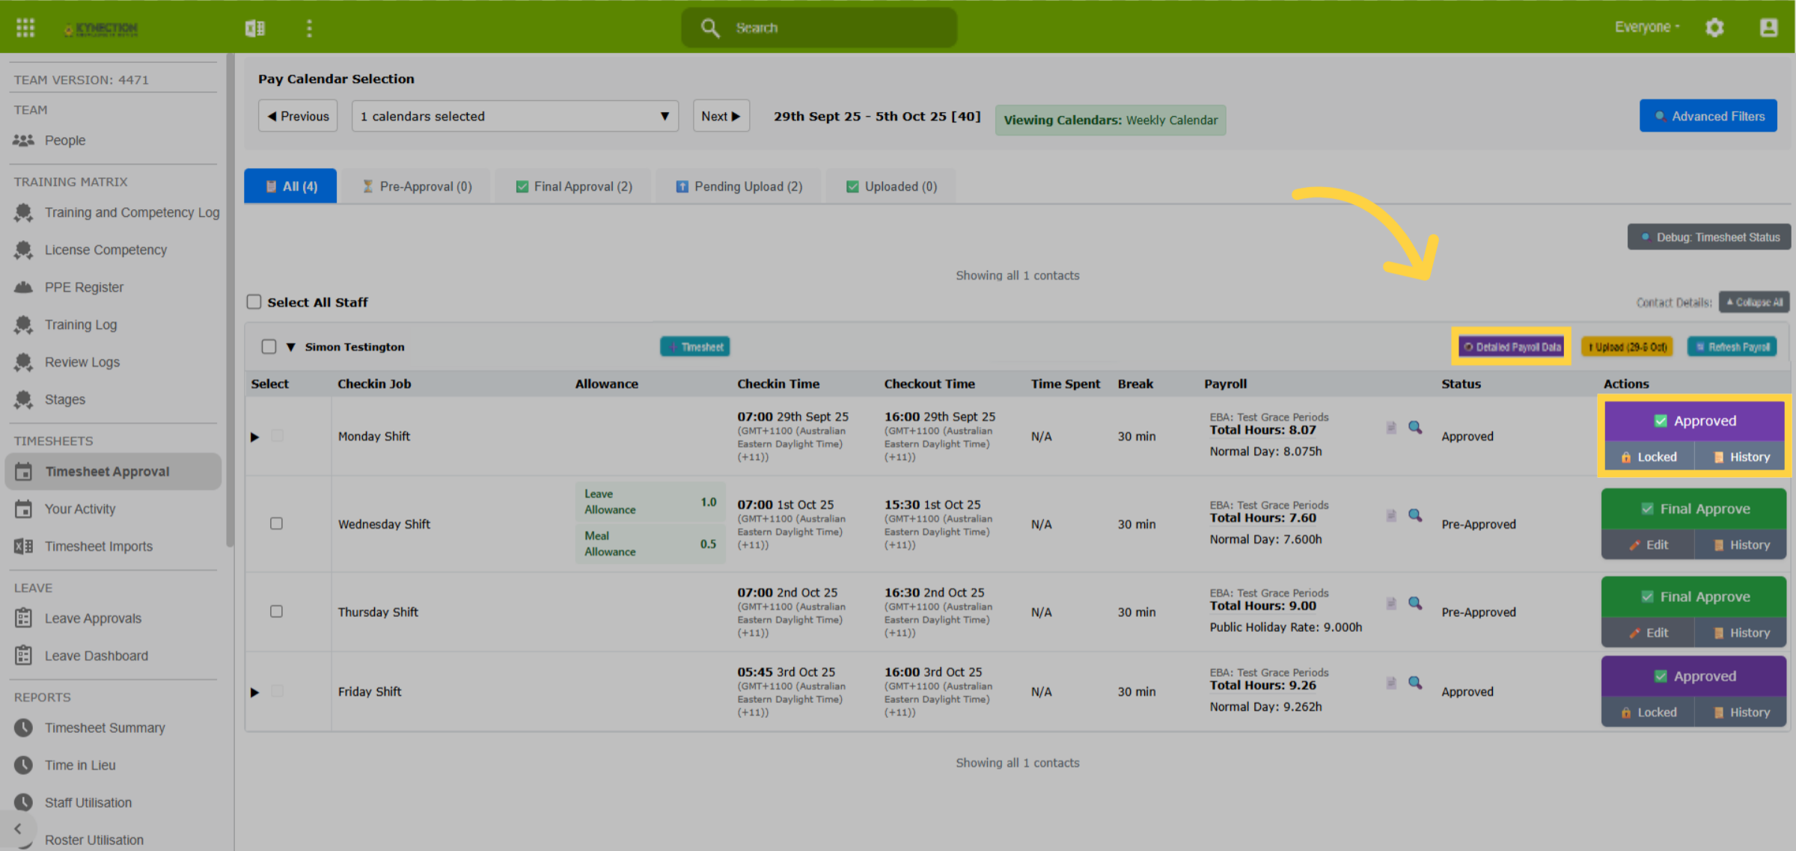Tick the Select All Staff checkbox
Screen dimensions: 1796x851
254,302
